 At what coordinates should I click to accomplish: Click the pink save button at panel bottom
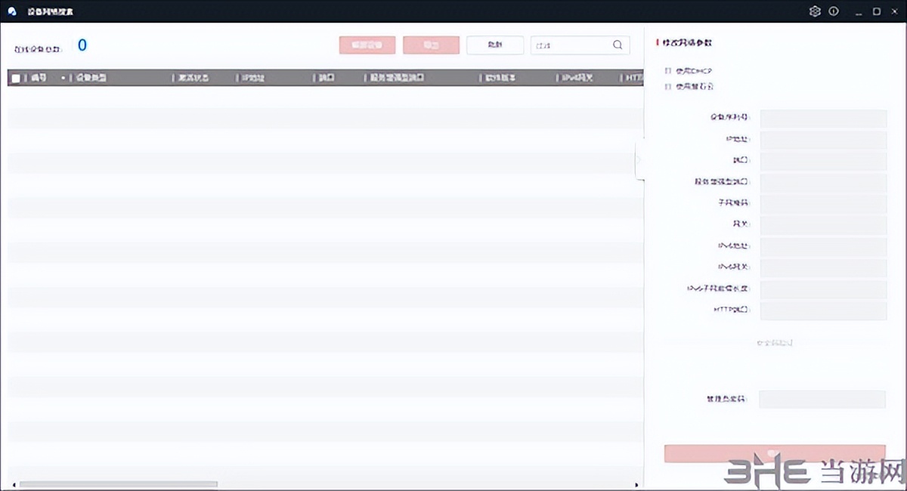(775, 453)
